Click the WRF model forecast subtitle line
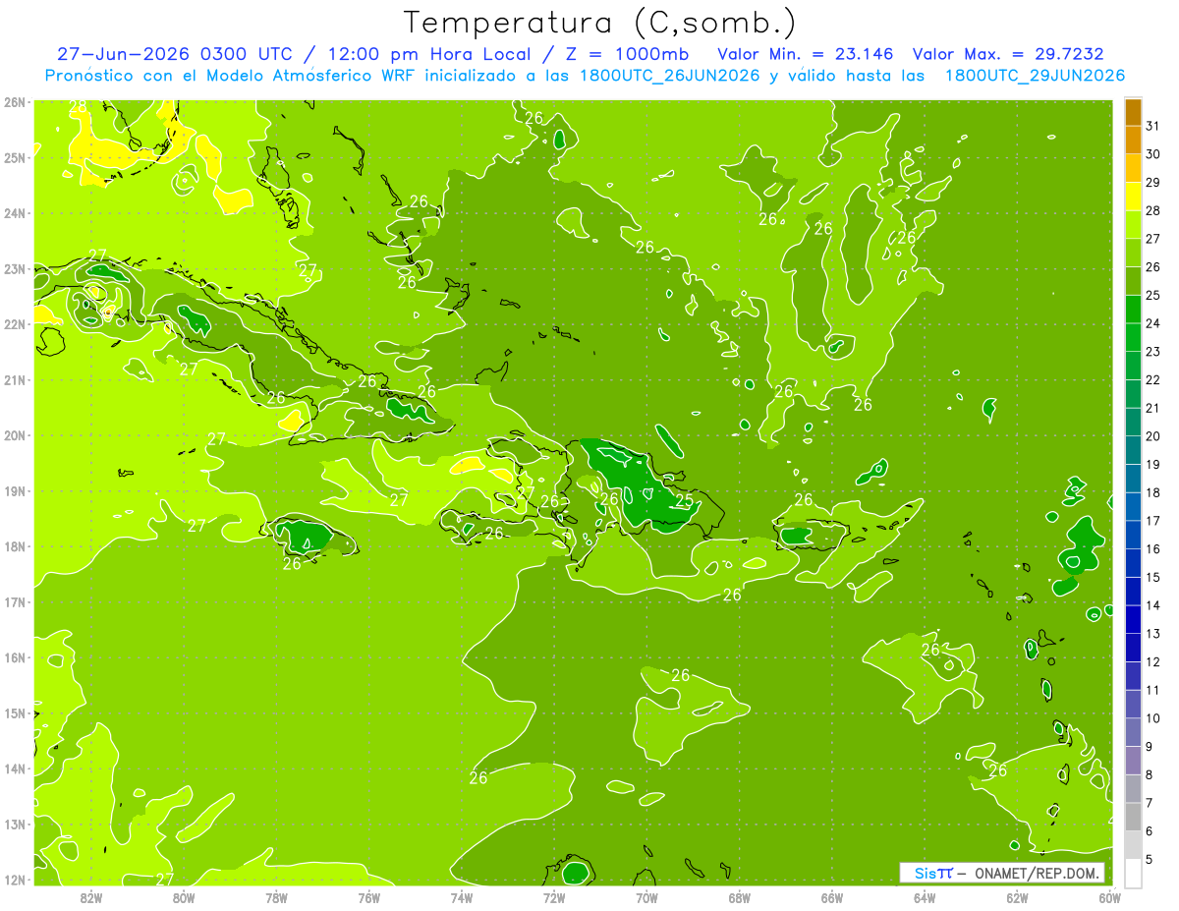The height and width of the screenshot is (911, 1179). coord(585,76)
